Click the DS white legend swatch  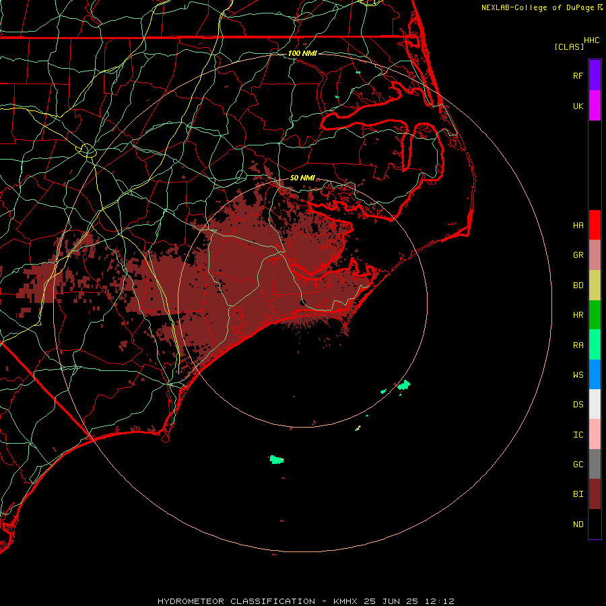coord(595,404)
